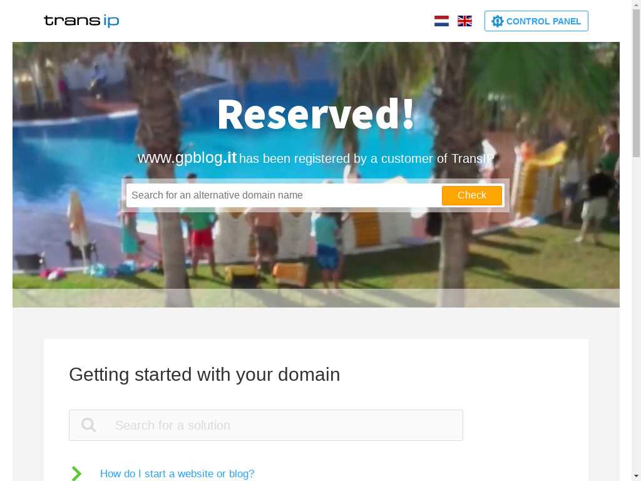Image resolution: width=641 pixels, height=481 pixels.
Task: Click the gear icon in Control Panel
Action: [x=497, y=21]
